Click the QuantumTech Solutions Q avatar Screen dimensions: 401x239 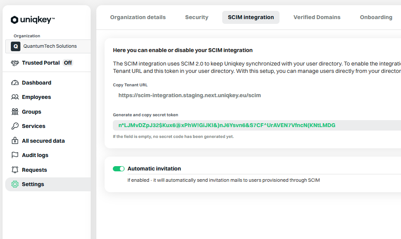coord(16,46)
